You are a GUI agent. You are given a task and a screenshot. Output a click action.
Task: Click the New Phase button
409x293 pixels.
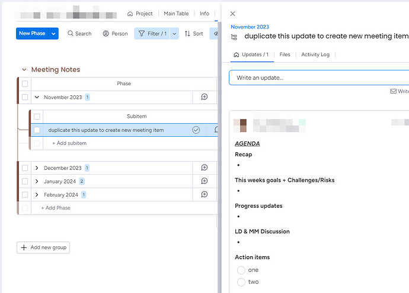point(32,34)
